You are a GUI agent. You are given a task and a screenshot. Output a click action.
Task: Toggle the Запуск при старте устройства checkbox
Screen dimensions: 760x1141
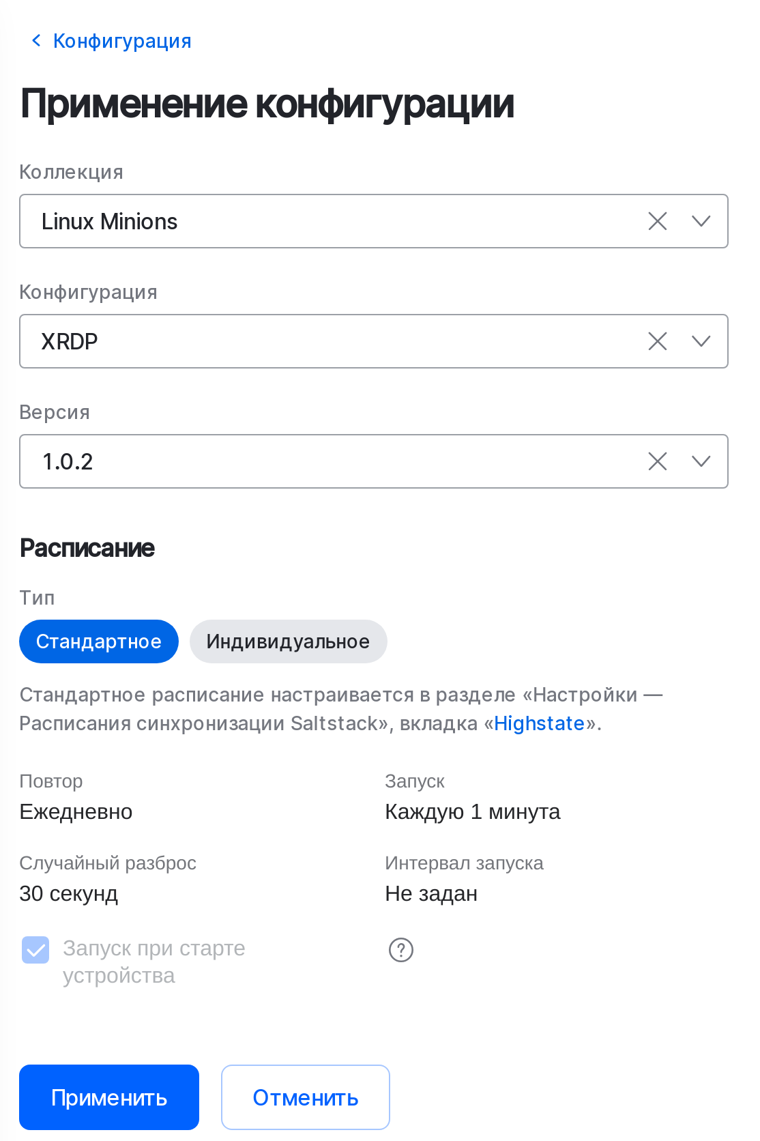(x=35, y=949)
